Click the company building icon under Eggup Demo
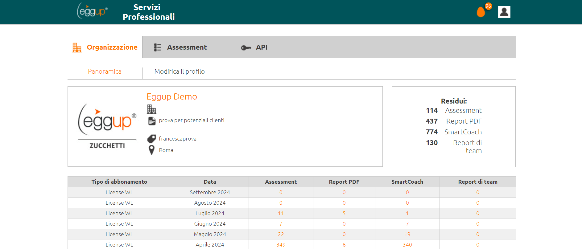Screen dimensions: 582x249 (151, 109)
